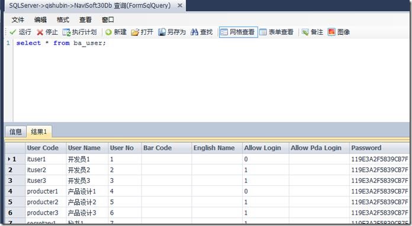Viewport: 412px width, 226px height.
Task: Open the execution plan icon
Action: (67, 32)
